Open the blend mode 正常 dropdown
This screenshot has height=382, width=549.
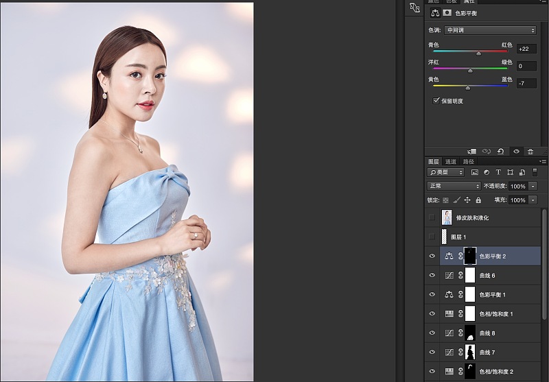click(x=454, y=186)
